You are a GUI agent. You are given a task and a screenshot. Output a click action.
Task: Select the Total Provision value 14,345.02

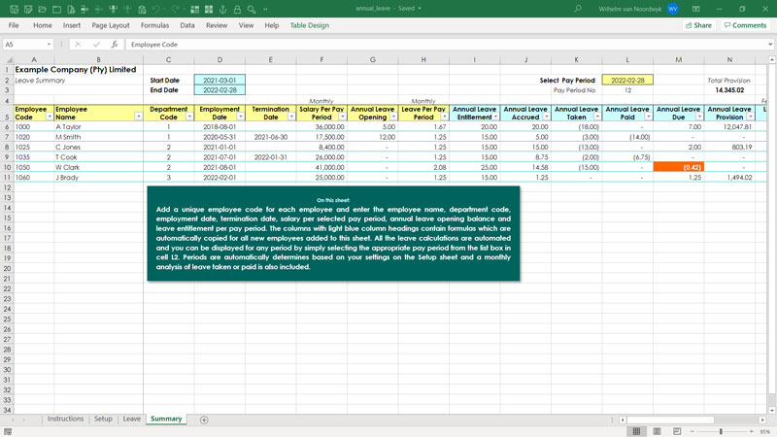(729, 90)
